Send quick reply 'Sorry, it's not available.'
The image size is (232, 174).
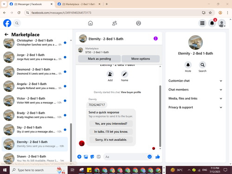[111, 140]
